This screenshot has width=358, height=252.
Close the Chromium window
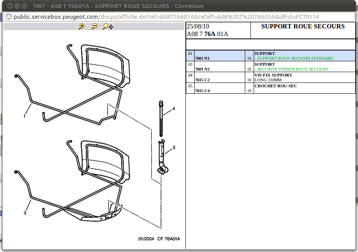pos(10,6)
